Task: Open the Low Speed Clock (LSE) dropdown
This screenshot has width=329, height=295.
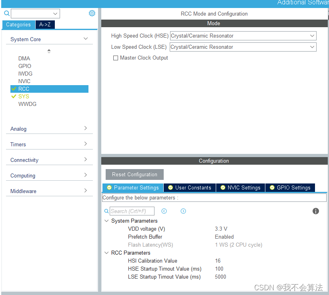Action: click(x=243, y=47)
